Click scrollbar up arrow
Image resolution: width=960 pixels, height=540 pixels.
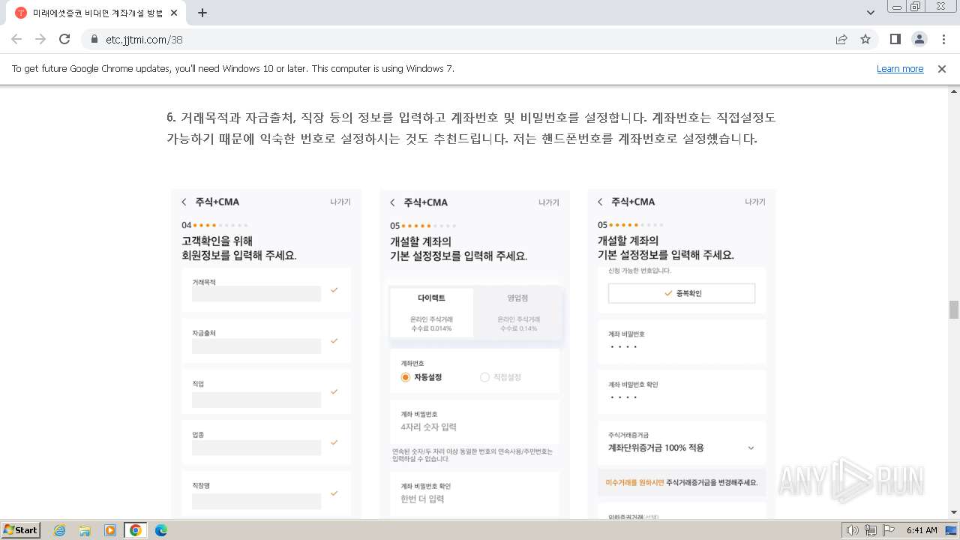[953, 91]
